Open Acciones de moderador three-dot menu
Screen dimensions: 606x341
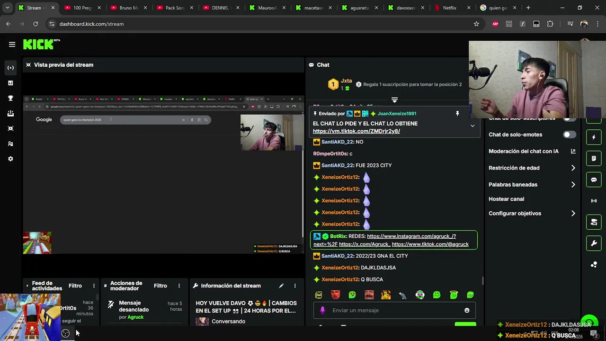tap(179, 286)
